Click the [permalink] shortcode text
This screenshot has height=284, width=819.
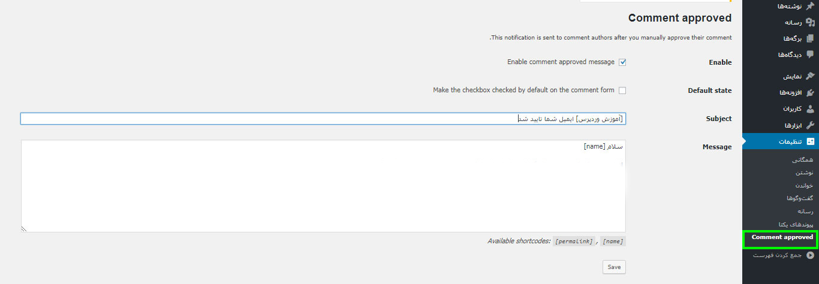(575, 241)
